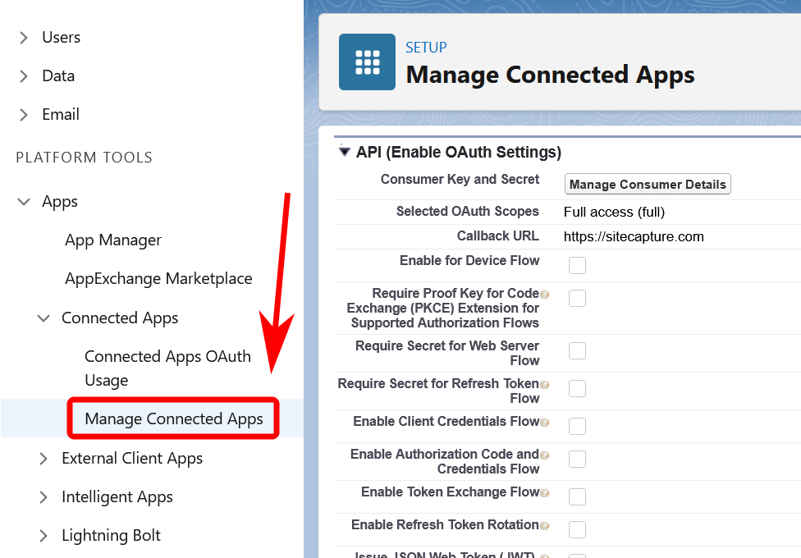Click help icon beside Enable Client Credentials Flow
The width and height of the screenshot is (801, 558).
click(x=544, y=423)
